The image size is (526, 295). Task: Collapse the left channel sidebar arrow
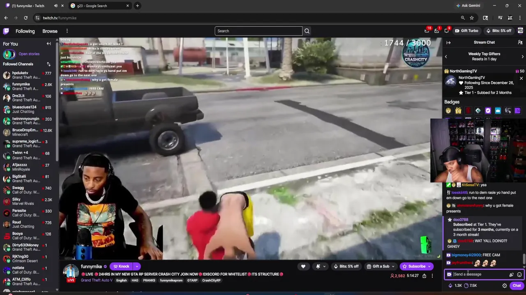[x=48, y=44]
